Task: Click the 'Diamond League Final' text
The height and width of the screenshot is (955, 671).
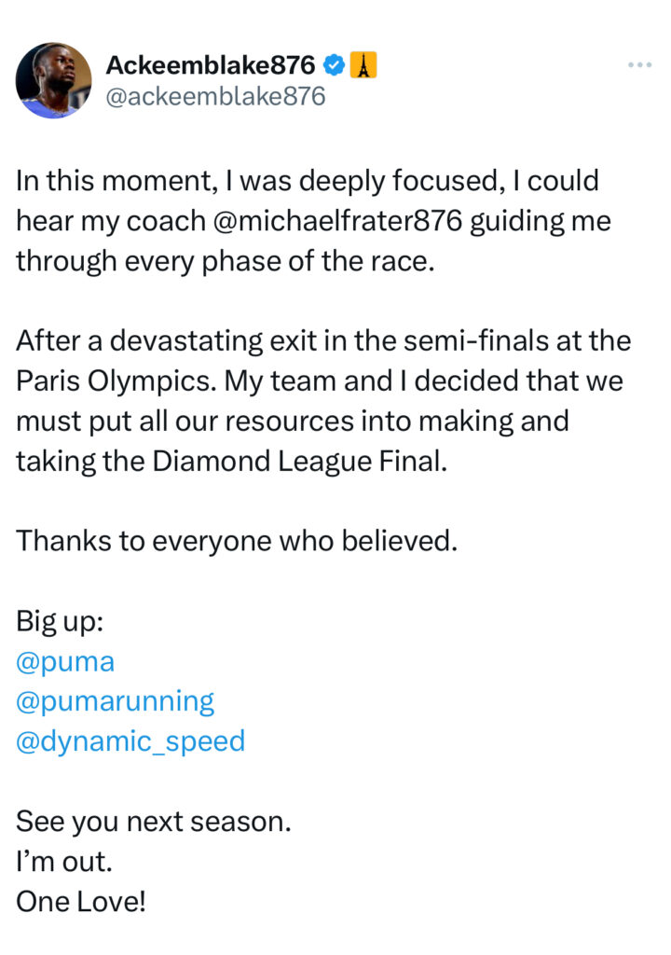Action: 299,461
